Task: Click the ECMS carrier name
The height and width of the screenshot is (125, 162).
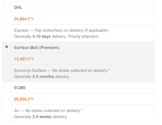Action: click(x=20, y=88)
